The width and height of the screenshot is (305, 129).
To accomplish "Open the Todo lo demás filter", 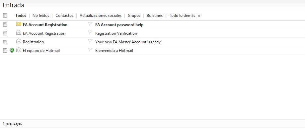I will 182,16.
